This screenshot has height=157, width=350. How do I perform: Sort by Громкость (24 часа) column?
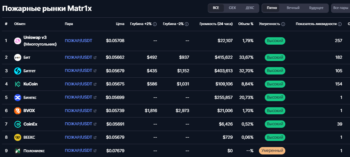pyautogui.click(x=216, y=24)
